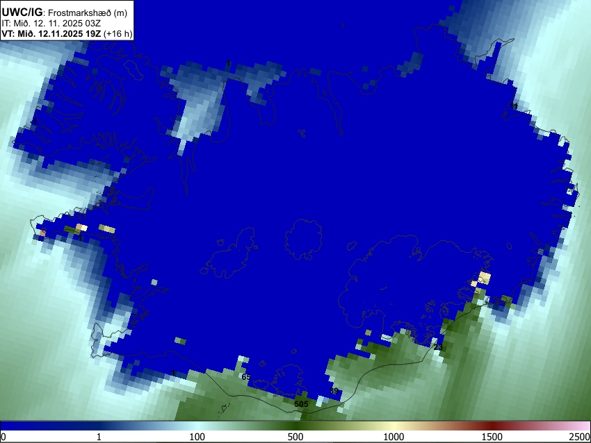
Task: Click the 'UWC/IG: Frostmarkshæð (m)' title
Action: point(65,12)
